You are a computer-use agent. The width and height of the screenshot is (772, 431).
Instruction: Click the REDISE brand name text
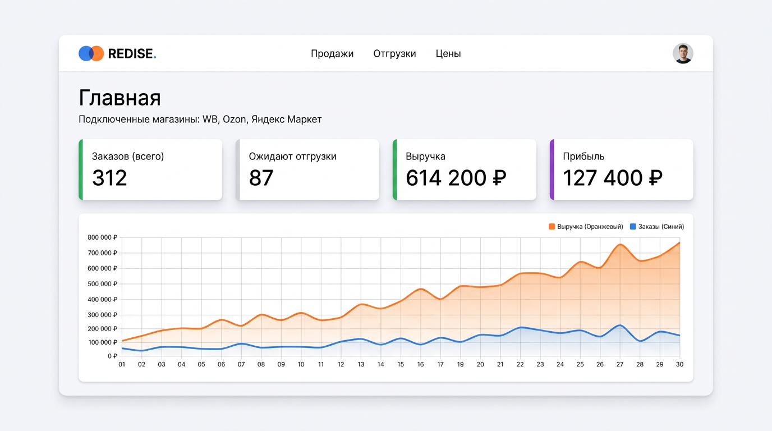coord(131,54)
